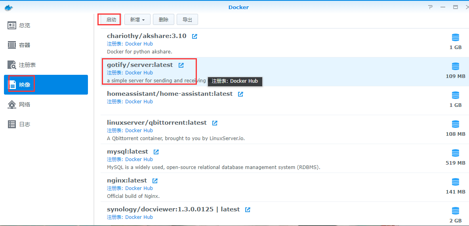Viewport: 469px width, 226px height.
Task: Open the 总览 overview sidebar icon
Action: 11,25
